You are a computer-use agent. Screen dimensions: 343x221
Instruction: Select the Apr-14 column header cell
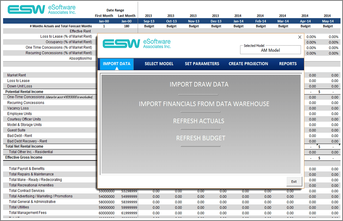305,21
